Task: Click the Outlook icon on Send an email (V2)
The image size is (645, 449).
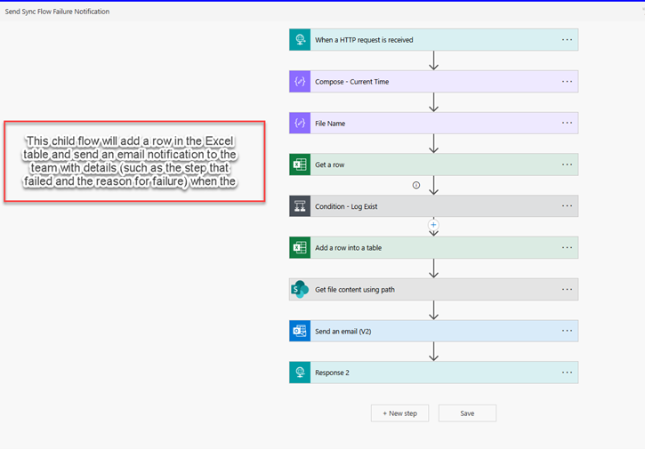Action: pyautogui.click(x=300, y=331)
